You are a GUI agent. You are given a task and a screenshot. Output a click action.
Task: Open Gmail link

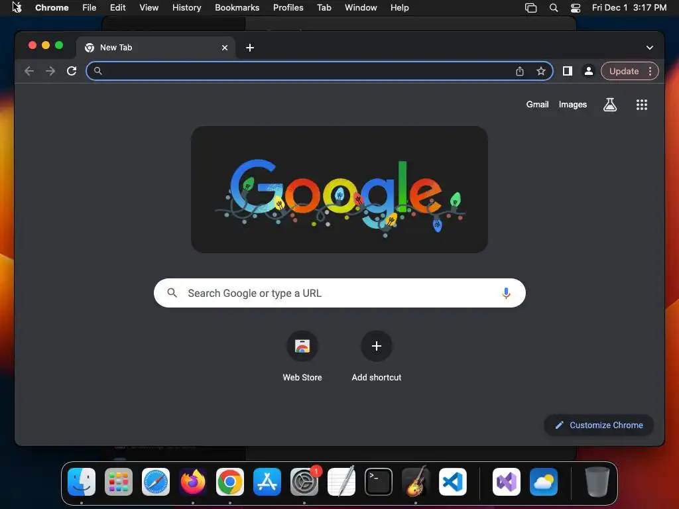[x=537, y=104]
